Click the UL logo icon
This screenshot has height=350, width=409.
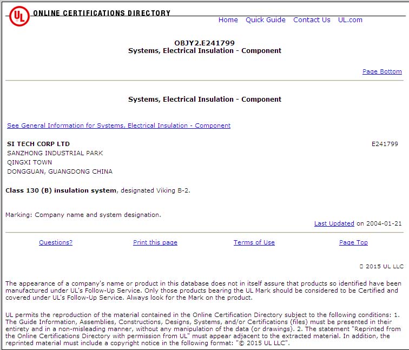[19, 16]
